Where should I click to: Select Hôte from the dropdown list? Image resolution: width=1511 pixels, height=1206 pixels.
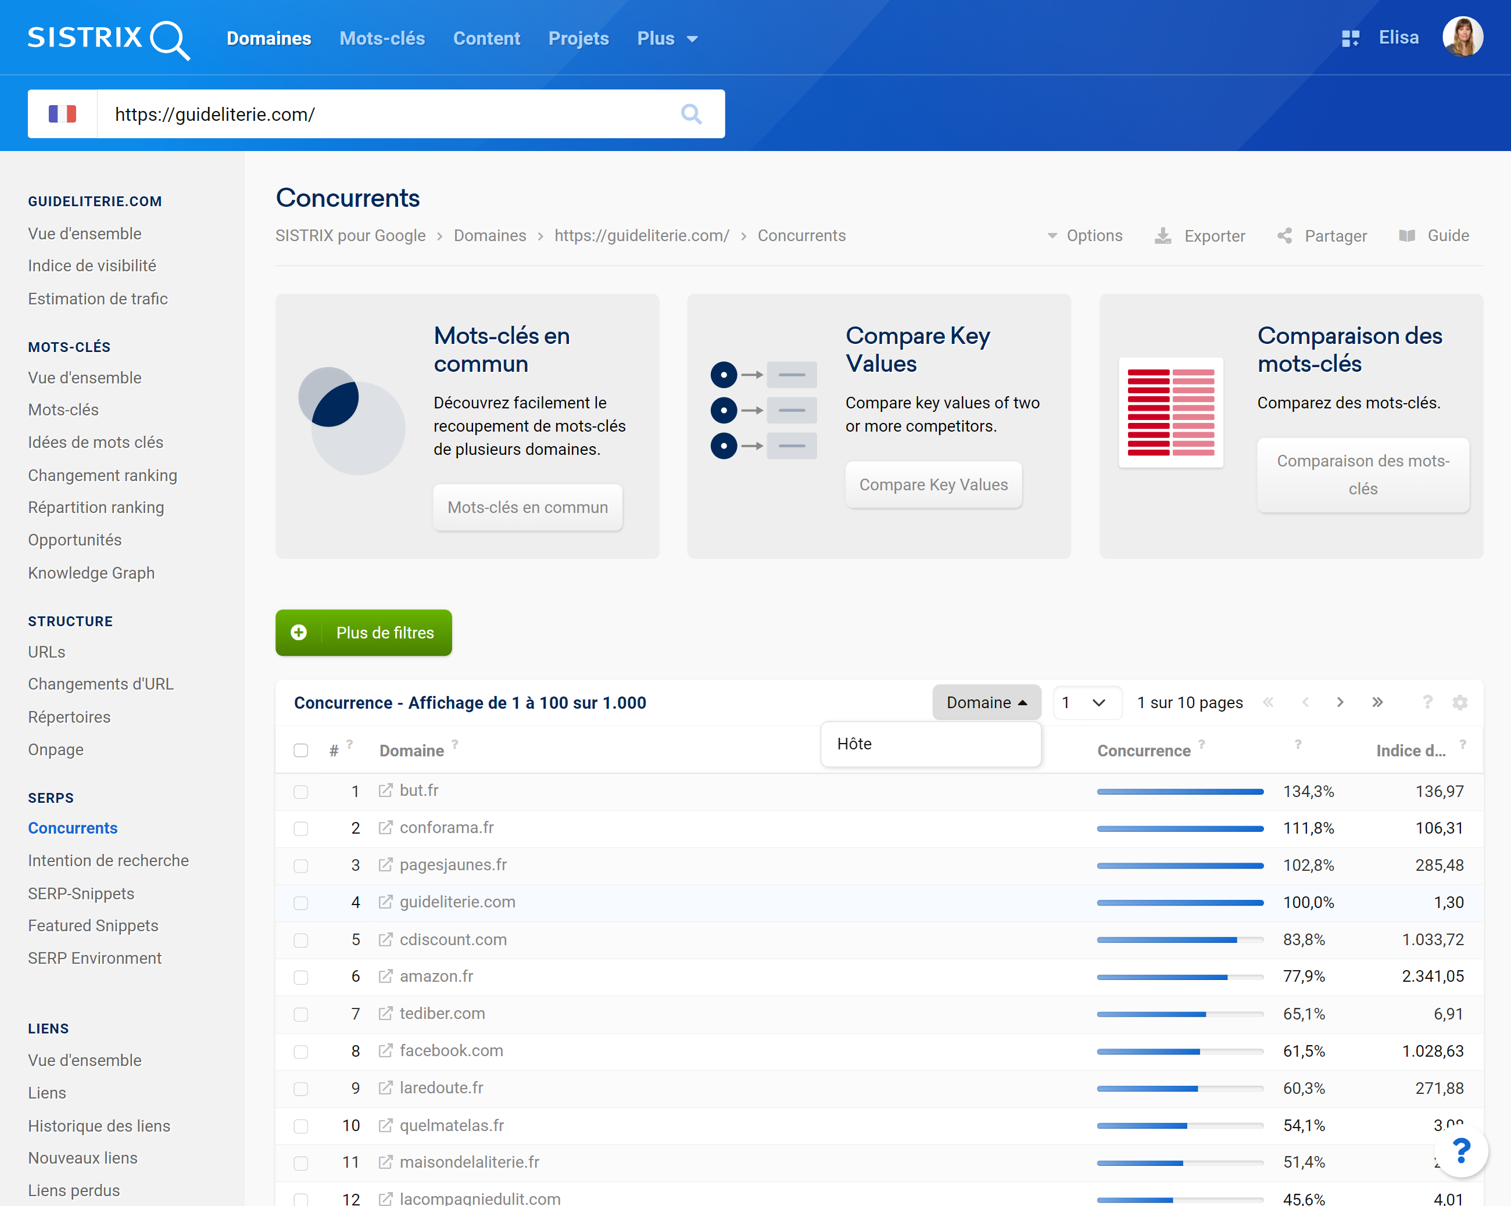(x=930, y=744)
